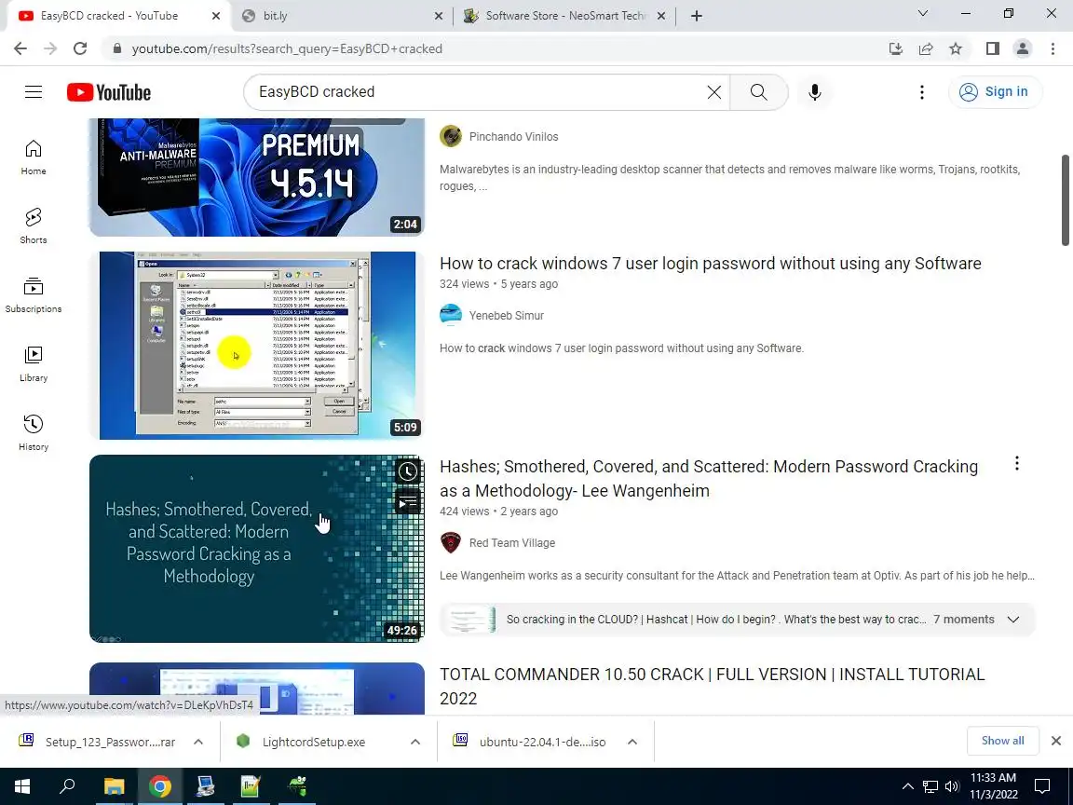Open Red Team Village channel avatar
Screen dimensions: 1073x805
(450, 542)
